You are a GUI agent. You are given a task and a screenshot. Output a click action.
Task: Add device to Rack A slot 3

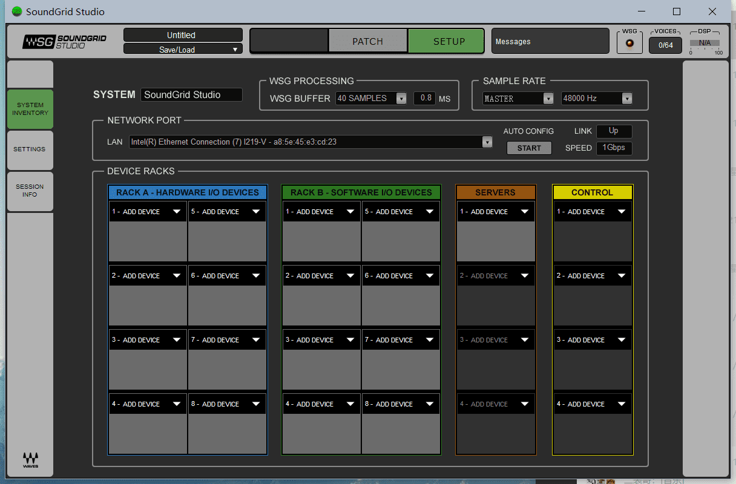[148, 340]
